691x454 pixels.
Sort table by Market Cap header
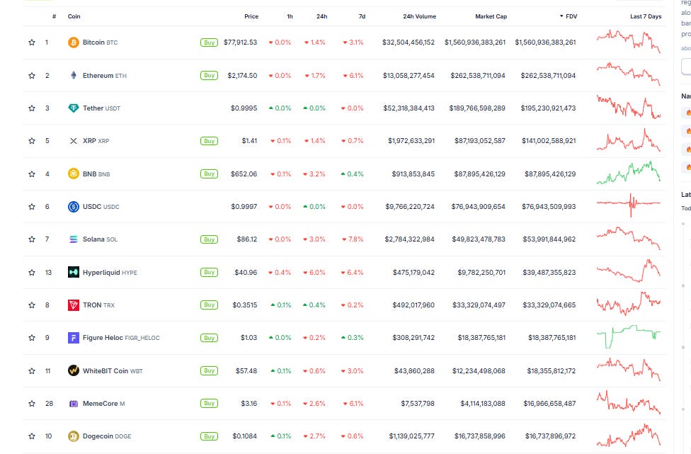pyautogui.click(x=491, y=16)
